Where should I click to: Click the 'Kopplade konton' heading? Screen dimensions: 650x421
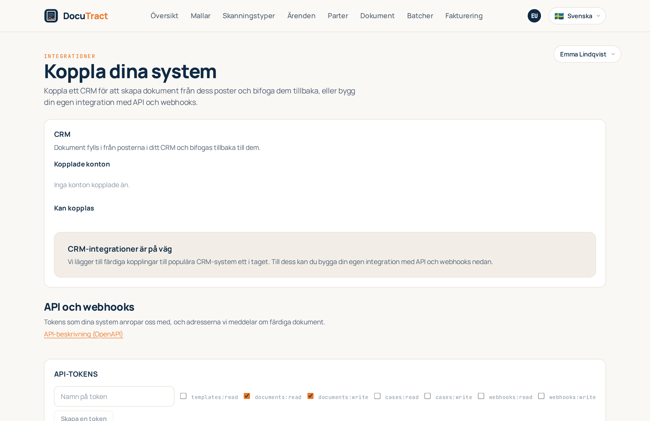pos(82,164)
